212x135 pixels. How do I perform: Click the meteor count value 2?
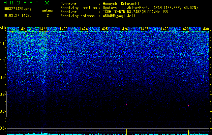pos(48,16)
